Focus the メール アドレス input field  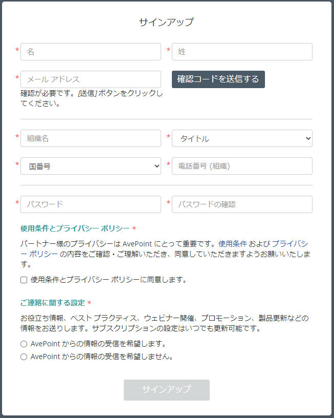pos(91,79)
